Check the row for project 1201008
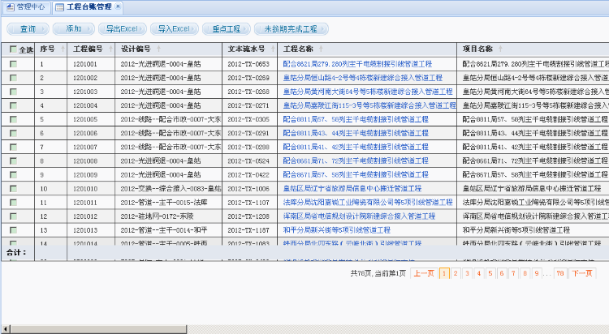Screen dimensions: 609x334 [13, 161]
